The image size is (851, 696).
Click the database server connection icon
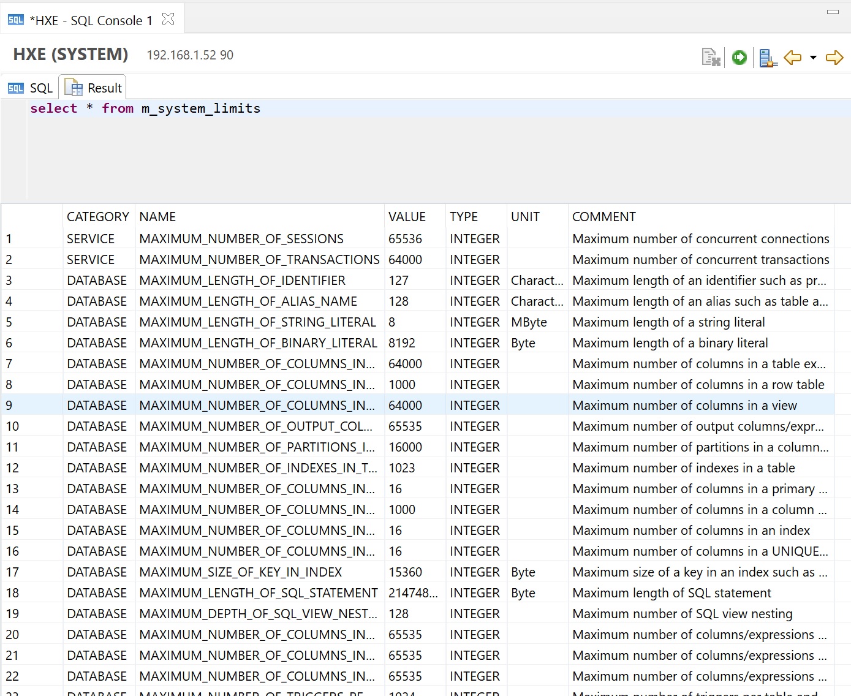(x=768, y=58)
